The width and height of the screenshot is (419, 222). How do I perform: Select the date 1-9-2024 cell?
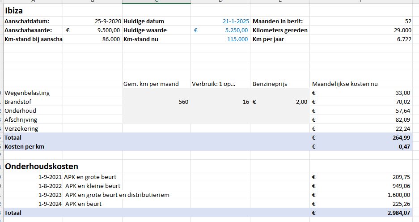[x=33, y=204]
